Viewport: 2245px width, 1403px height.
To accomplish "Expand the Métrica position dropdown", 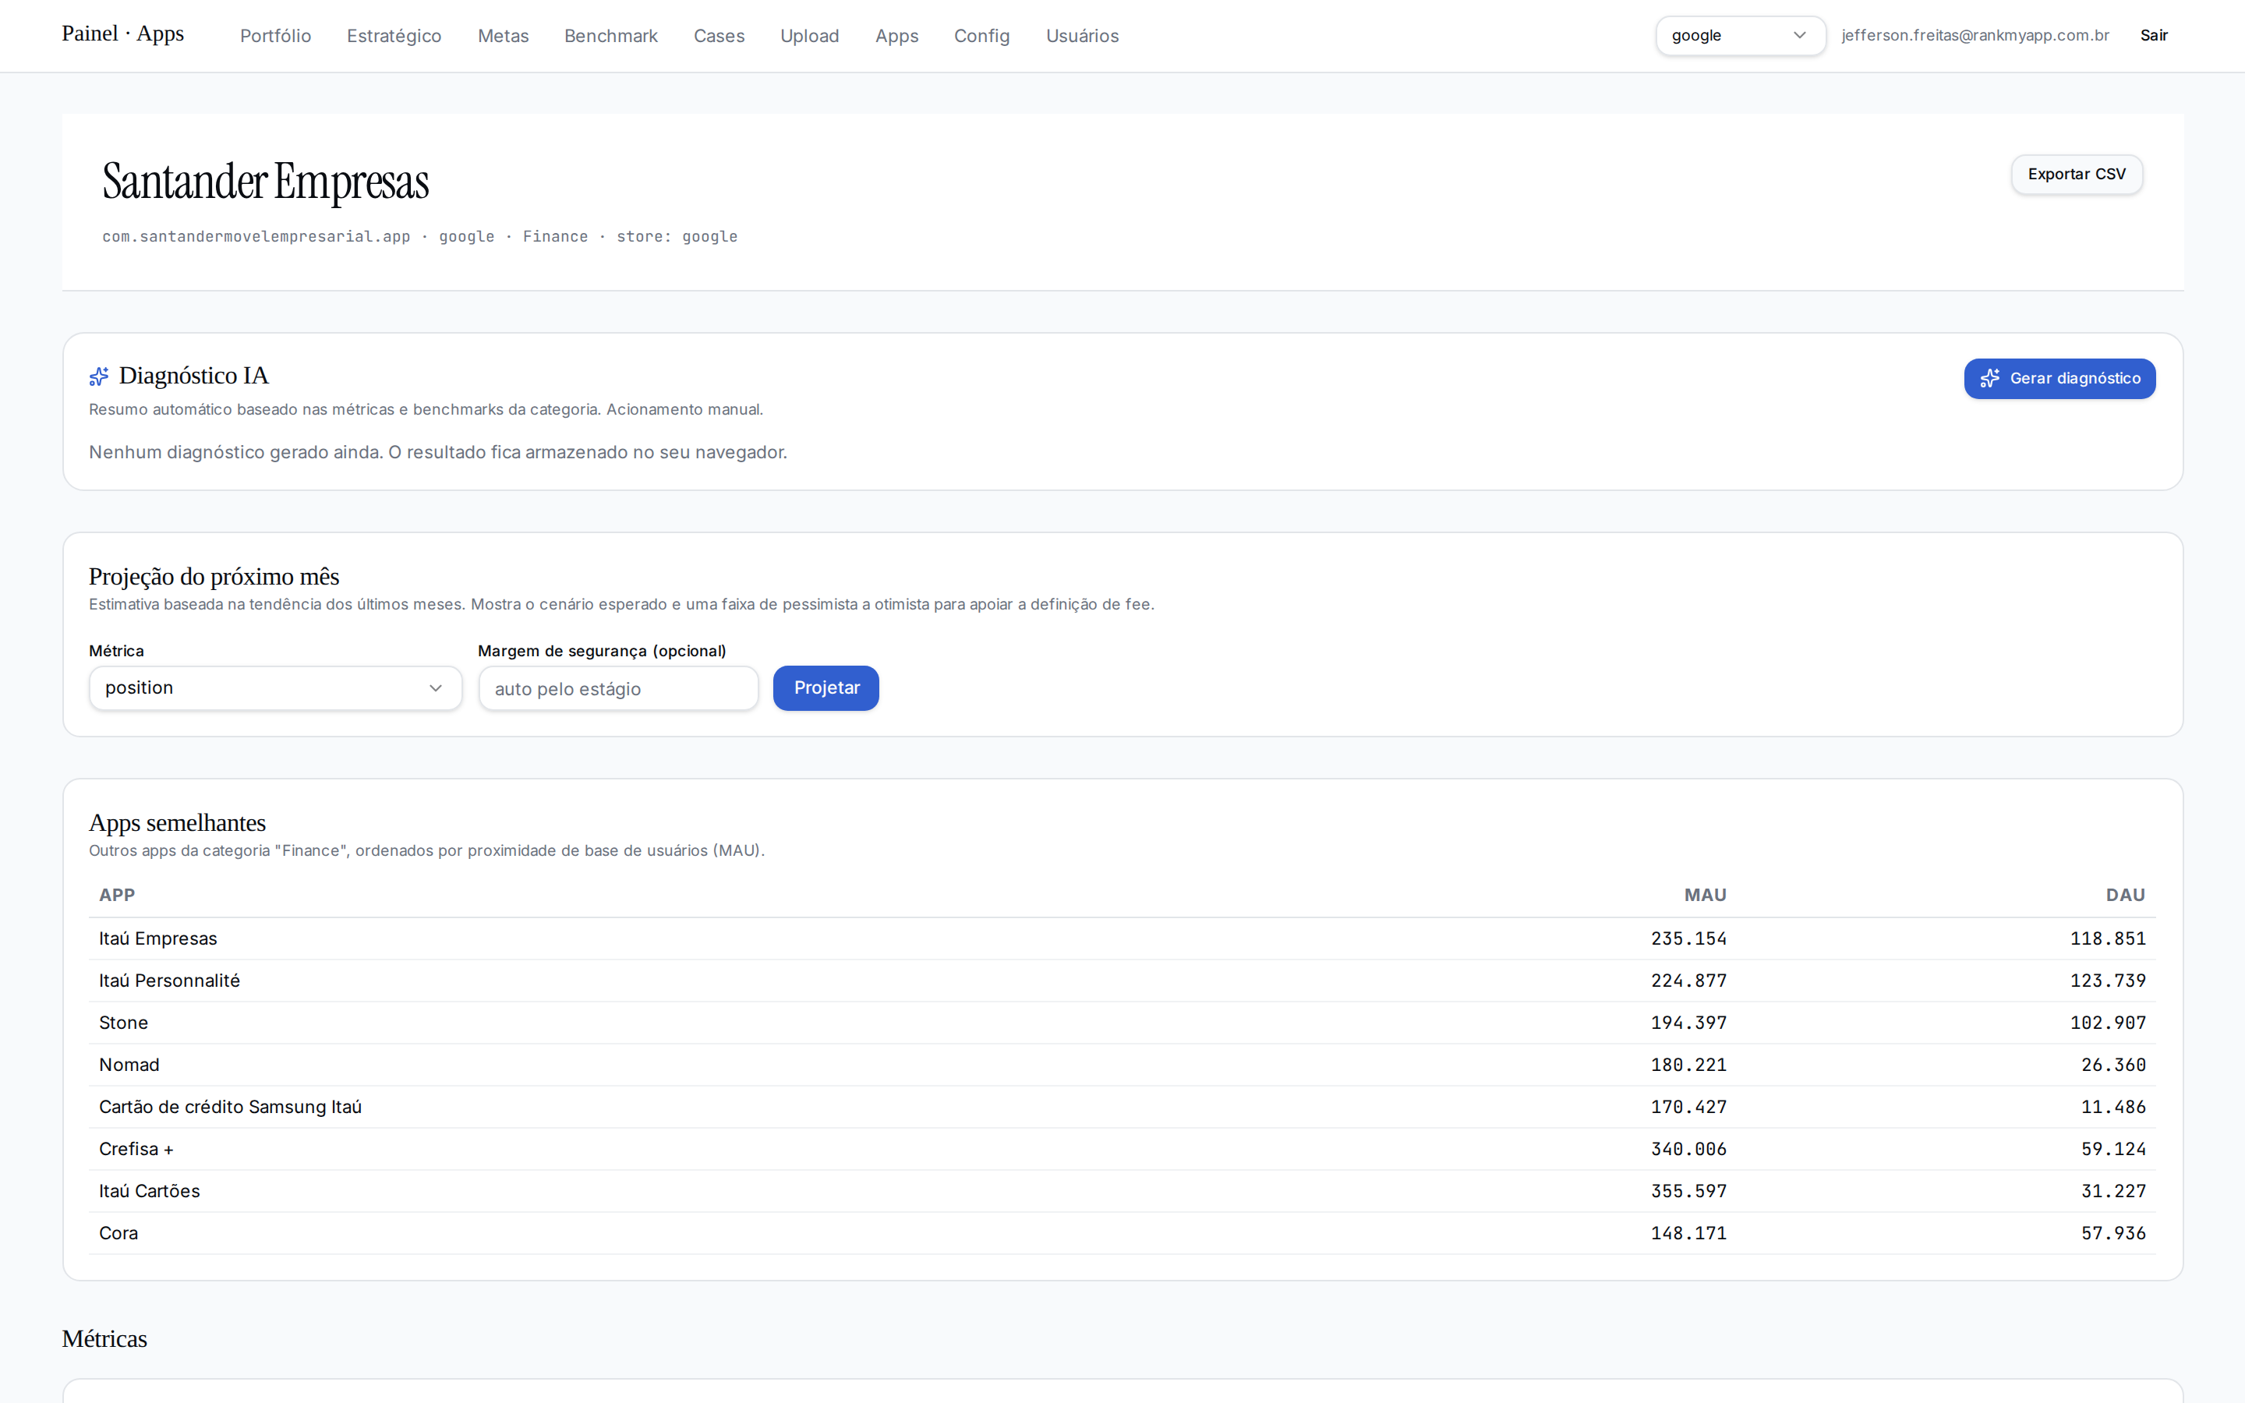I will (275, 687).
